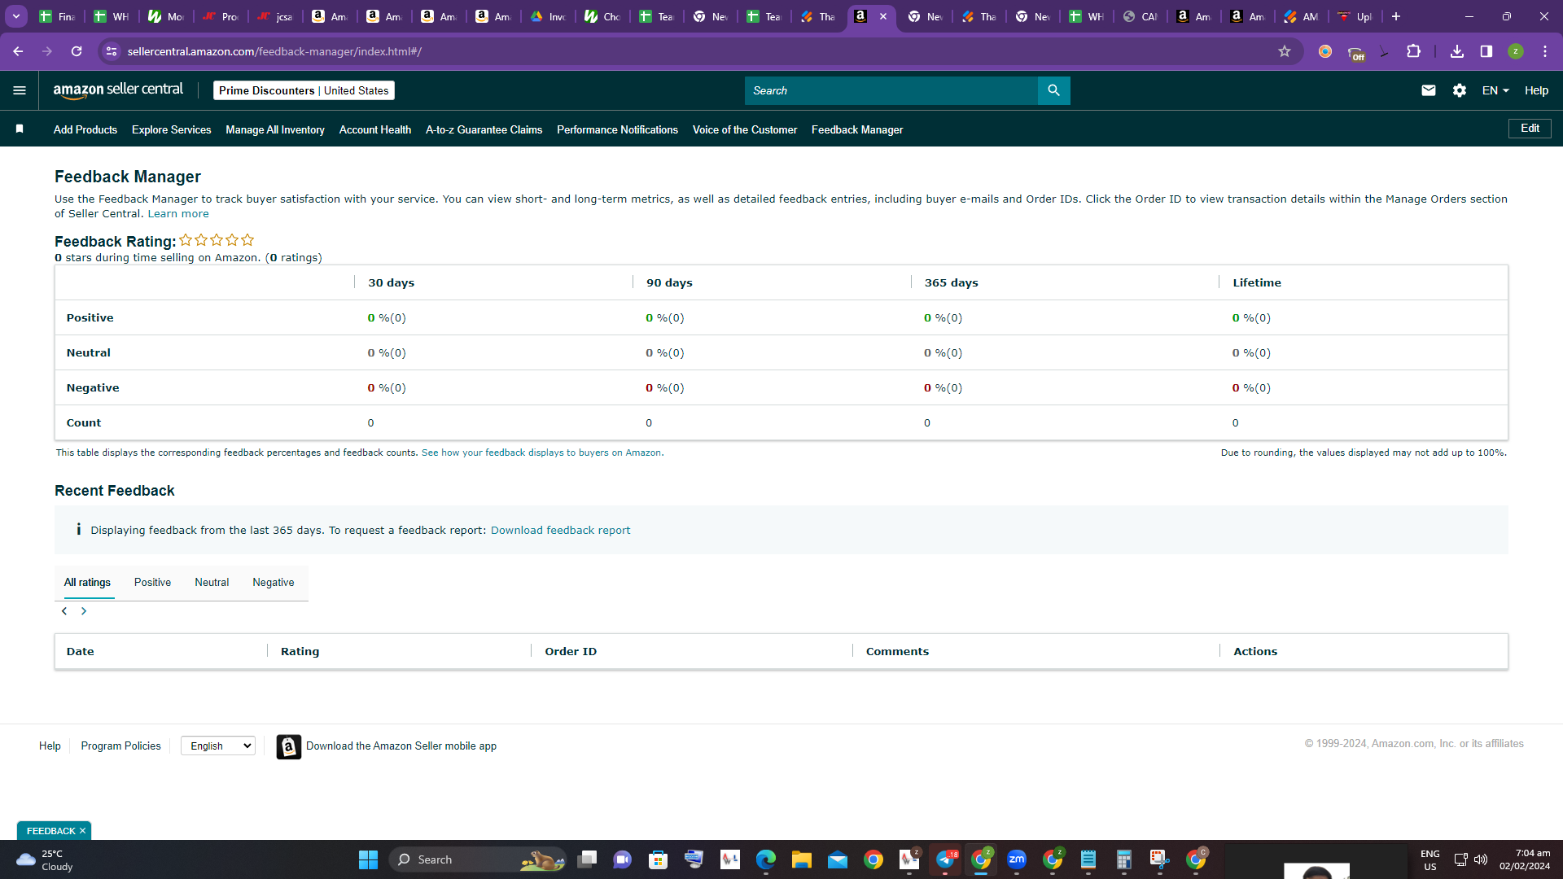Open the tab search dropdown arrow
1563x879 pixels.
pos(16,16)
